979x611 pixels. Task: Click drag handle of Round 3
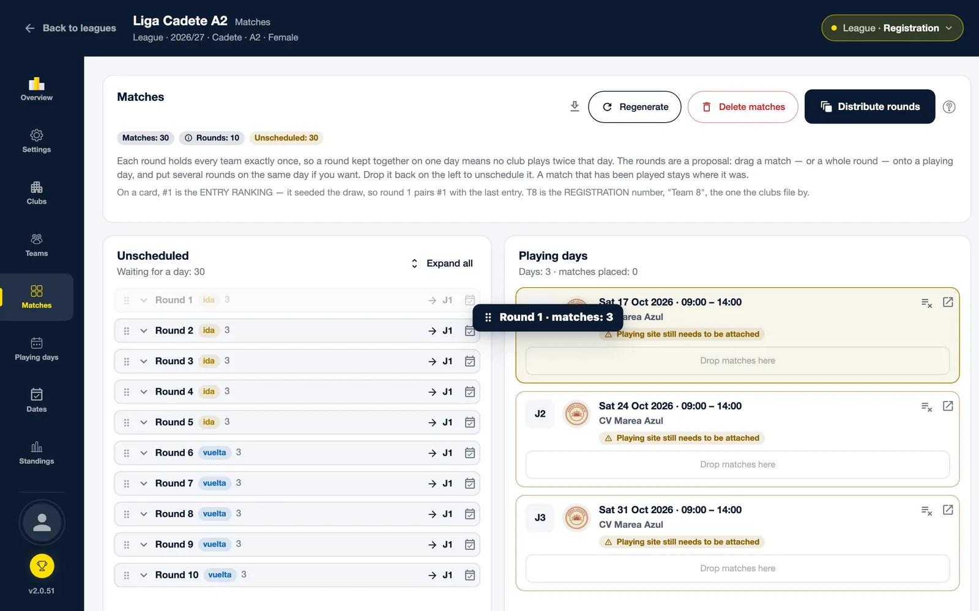click(x=127, y=361)
